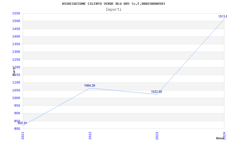Image resolution: width=227 pixels, height=141 pixels.
Task: Click the 1500 y-axis value
Action: (x=16, y=21)
